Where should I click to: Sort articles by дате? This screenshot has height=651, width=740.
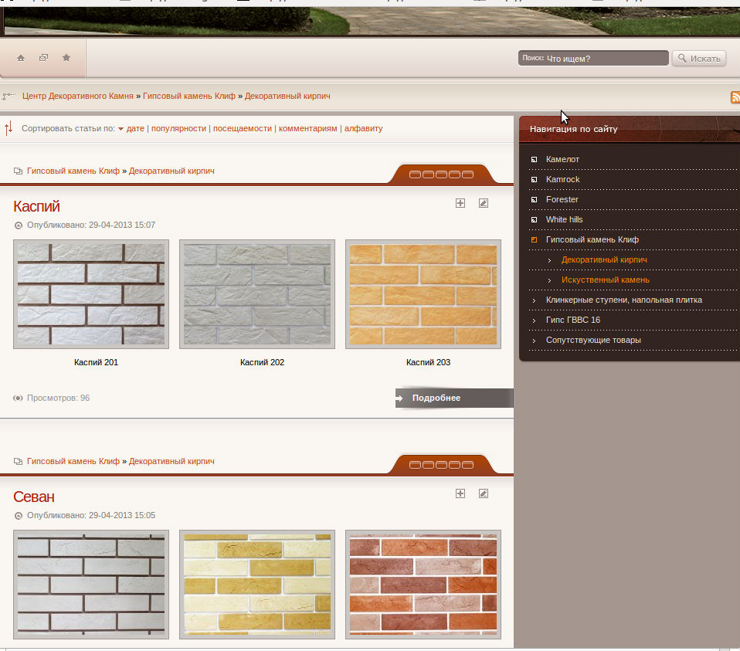(135, 128)
